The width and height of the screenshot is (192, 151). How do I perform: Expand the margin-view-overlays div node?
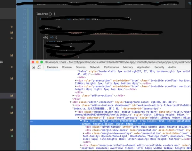[x=84, y=133]
